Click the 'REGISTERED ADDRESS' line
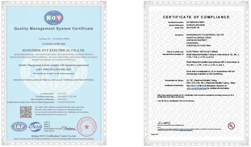Viewport: 251px width, 147px height. point(54,54)
